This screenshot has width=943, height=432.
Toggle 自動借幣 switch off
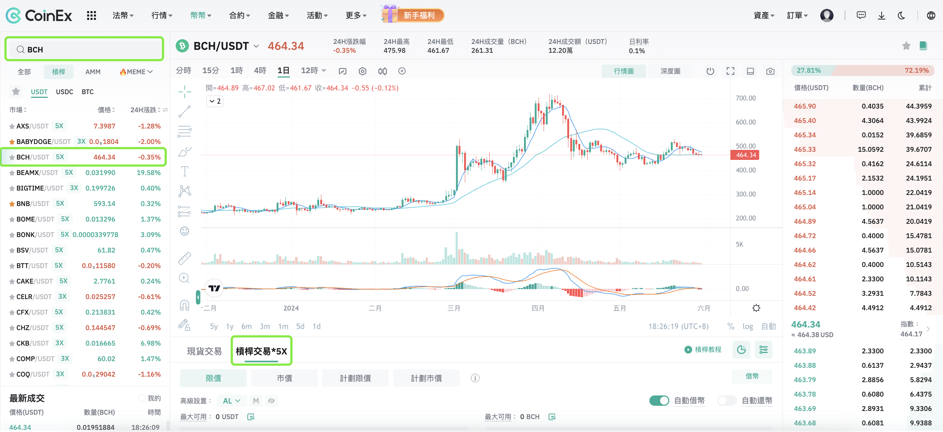pyautogui.click(x=659, y=401)
